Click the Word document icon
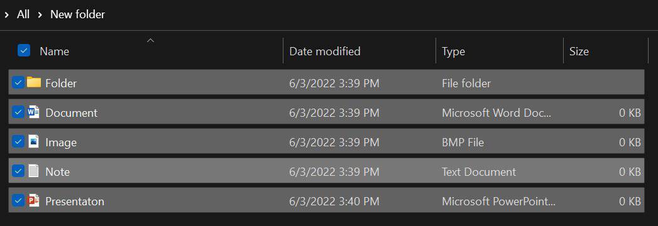This screenshot has height=226, width=658. (x=33, y=112)
